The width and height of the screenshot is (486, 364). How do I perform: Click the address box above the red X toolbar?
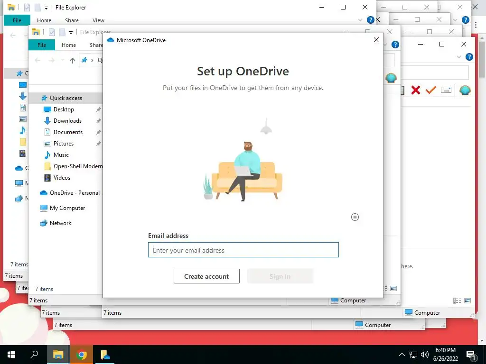tap(435, 73)
